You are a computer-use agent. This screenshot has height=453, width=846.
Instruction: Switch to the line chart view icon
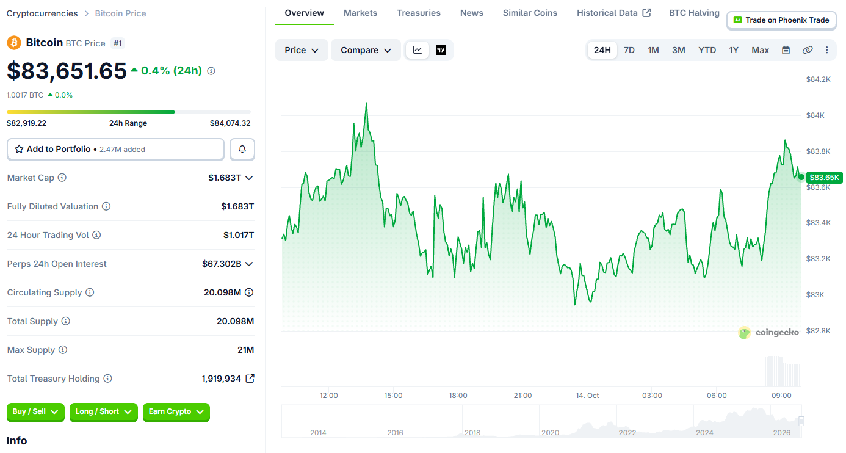(x=418, y=50)
